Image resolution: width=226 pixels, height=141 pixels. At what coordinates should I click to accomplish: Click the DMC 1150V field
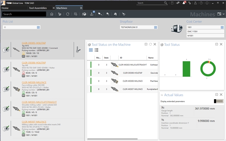coord(205,32)
